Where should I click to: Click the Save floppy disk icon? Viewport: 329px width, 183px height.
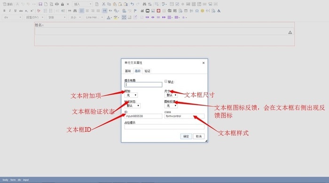40,4
